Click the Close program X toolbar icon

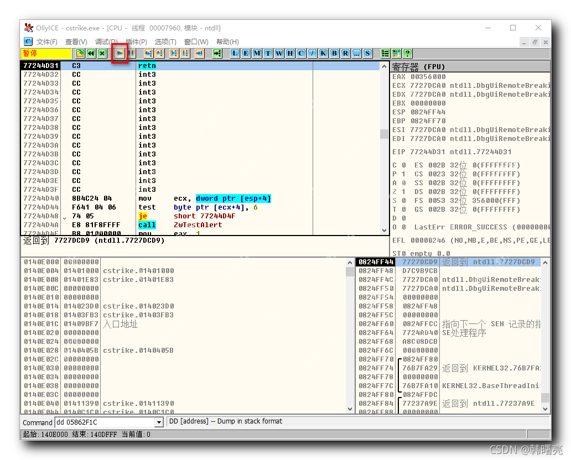102,54
